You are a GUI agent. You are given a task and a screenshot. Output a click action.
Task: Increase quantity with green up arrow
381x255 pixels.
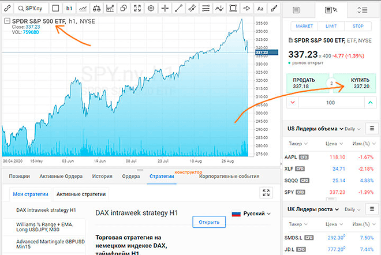coord(370,103)
